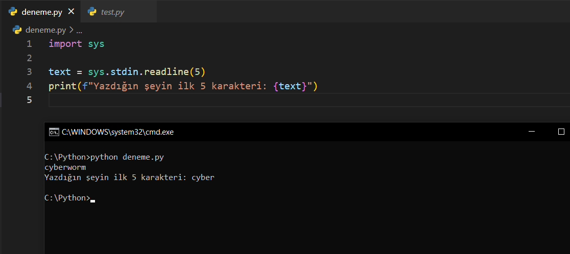Click the Python file icon in breadcrumb
Viewport: 570px width, 254px height.
17,30
